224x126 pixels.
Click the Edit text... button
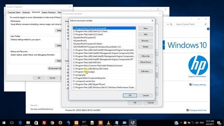(x=146, y=71)
